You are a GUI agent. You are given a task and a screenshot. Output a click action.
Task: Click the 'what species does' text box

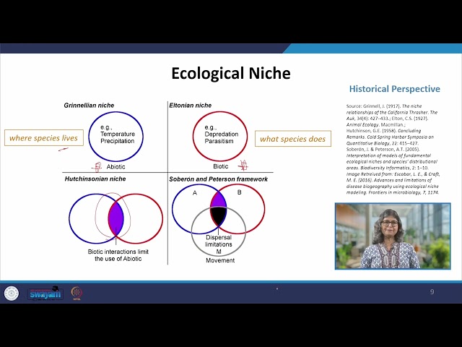[x=293, y=139]
